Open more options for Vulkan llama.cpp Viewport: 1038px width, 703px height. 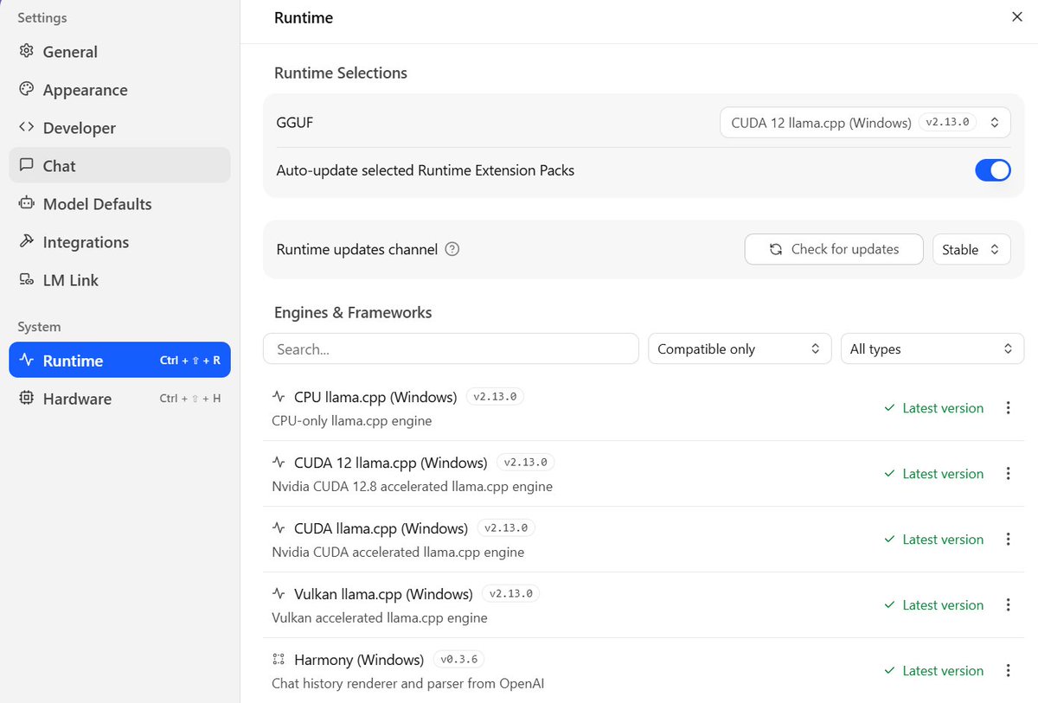pos(1008,605)
